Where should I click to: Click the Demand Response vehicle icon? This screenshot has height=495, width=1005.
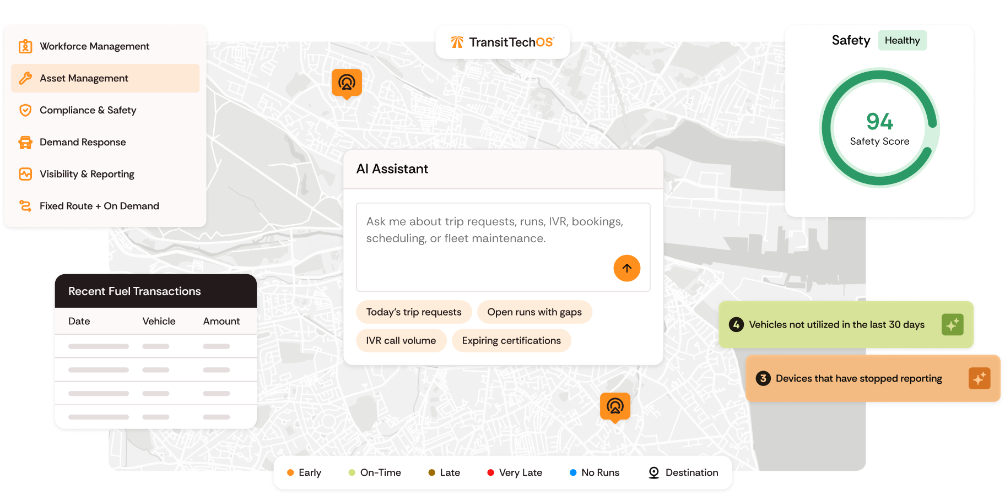tap(25, 142)
